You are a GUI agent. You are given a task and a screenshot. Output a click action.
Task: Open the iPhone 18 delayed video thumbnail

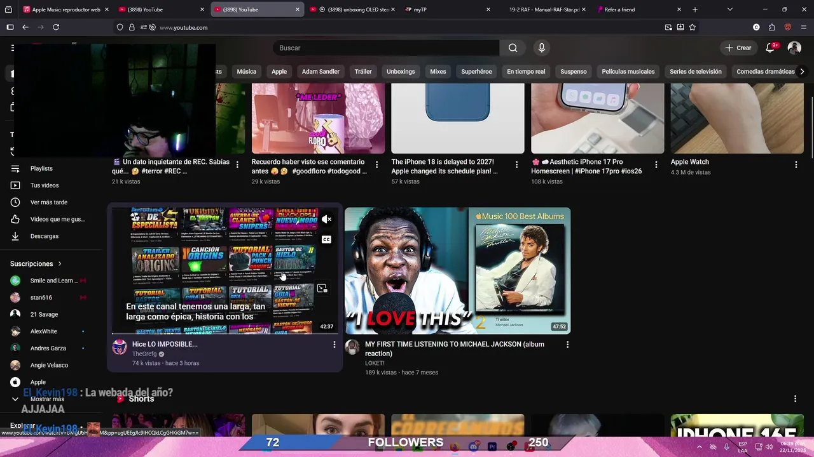coord(458,118)
